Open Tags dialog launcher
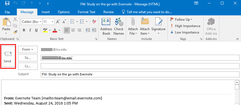241x105 pixels. pos(201,39)
